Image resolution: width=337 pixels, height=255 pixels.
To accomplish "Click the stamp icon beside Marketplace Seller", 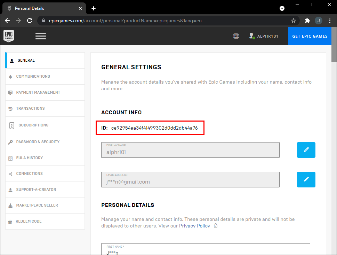I will pos(10,206).
